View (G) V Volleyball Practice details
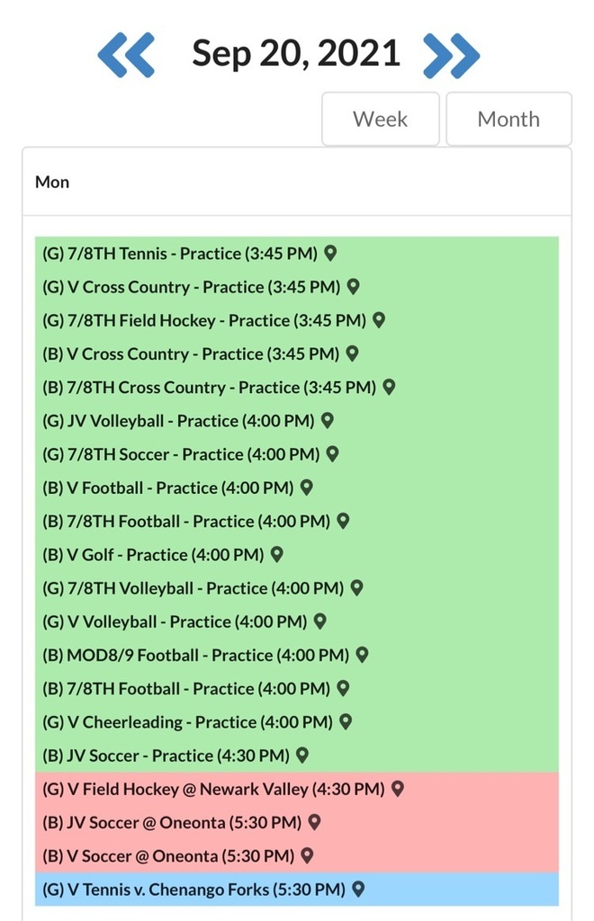This screenshot has width=594, height=921. point(175,621)
